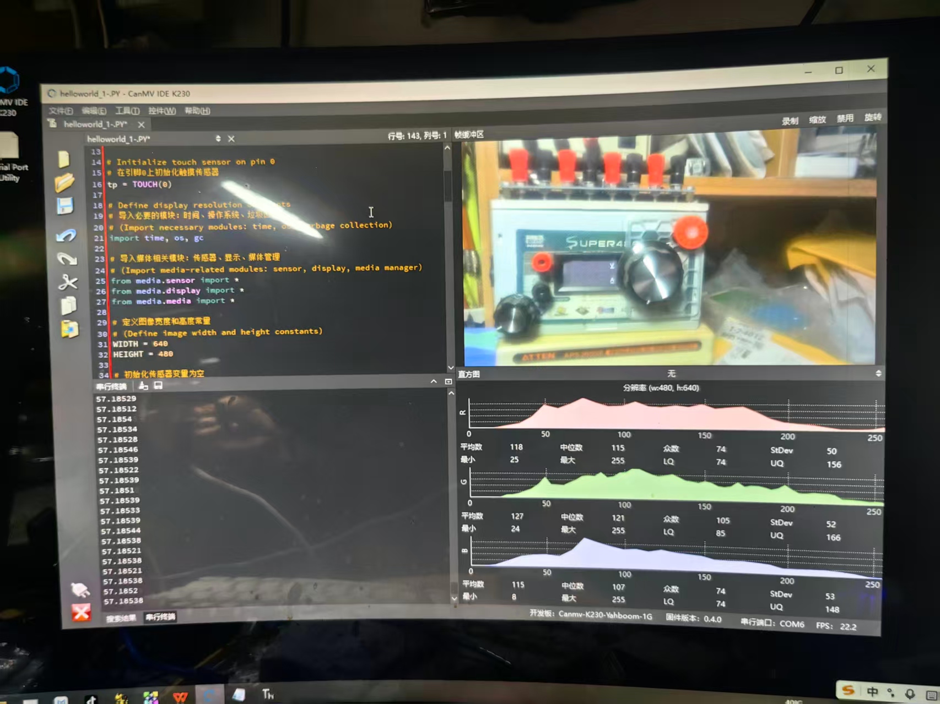Click the Sogou input S icon
This screenshot has width=940, height=704.
849,690
